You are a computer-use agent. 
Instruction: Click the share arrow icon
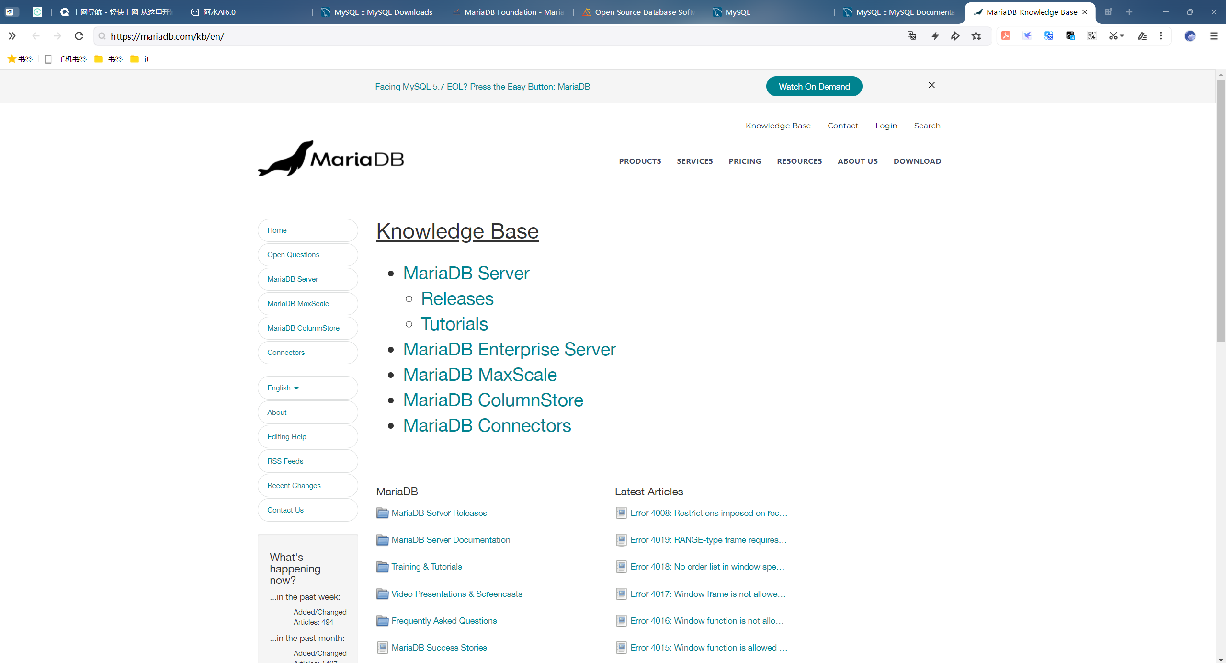point(955,36)
